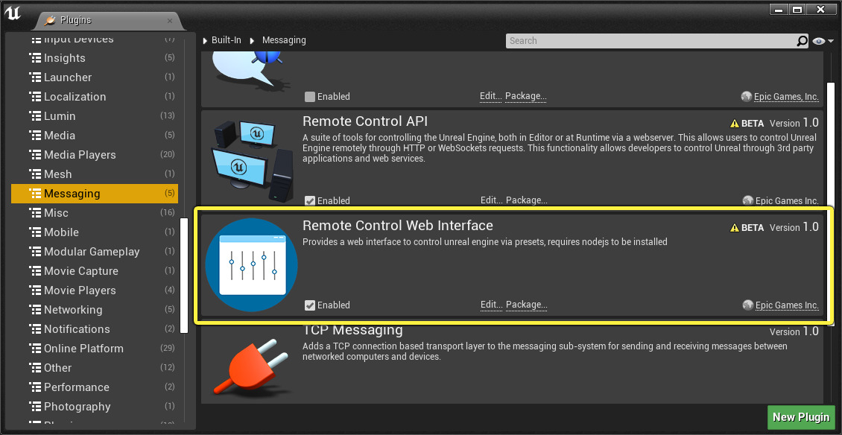Click the category list scrollbar
842x435 pixels.
coord(184,275)
